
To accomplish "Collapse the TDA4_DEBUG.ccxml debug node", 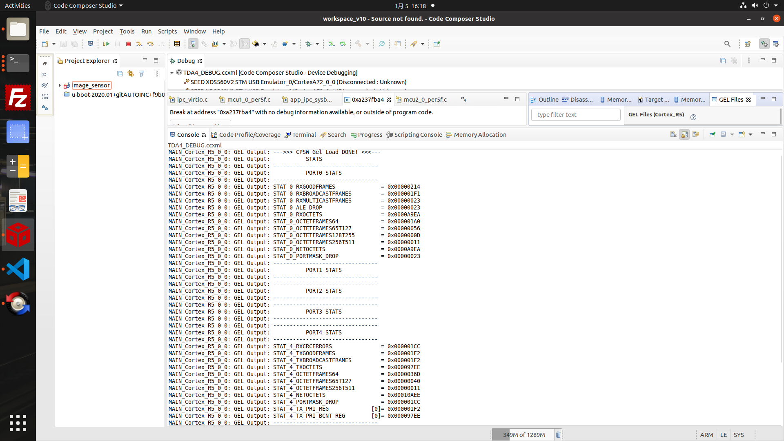I will [x=172, y=73].
